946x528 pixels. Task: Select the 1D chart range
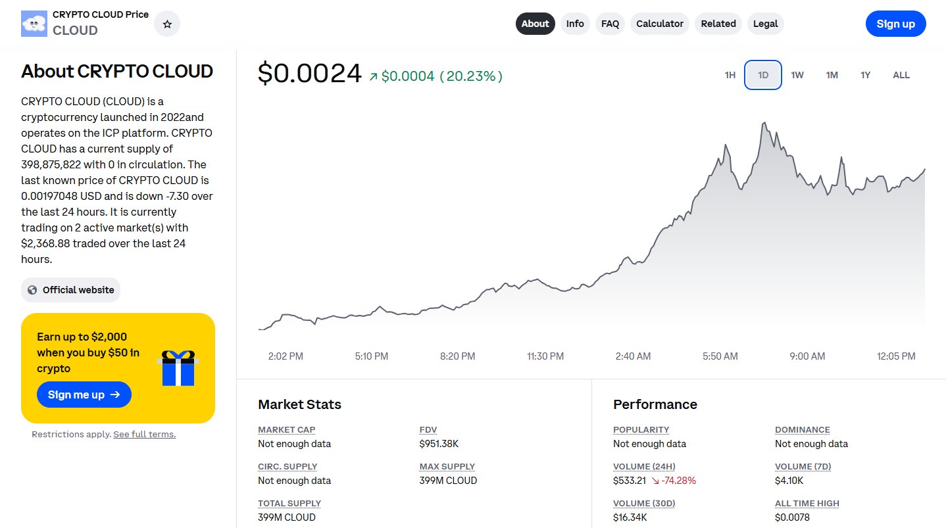coord(763,75)
